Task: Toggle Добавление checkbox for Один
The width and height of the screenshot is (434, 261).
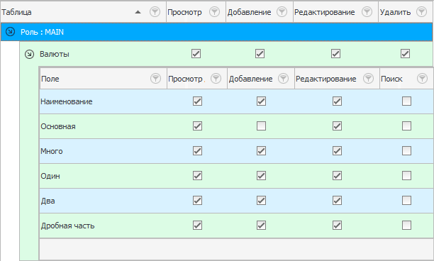Action: [261, 176]
